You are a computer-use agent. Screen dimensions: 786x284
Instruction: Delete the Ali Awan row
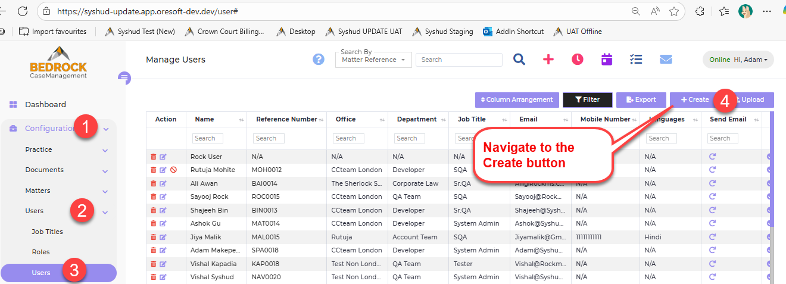pyautogui.click(x=154, y=183)
